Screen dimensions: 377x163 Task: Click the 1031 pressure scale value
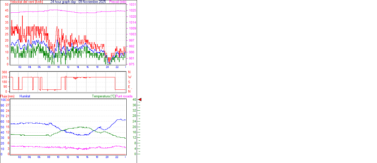point(132,5)
